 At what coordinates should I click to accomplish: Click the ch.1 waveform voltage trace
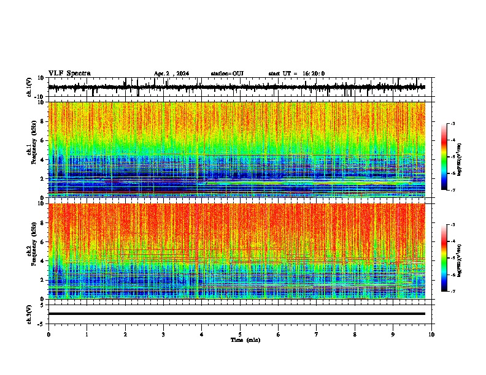(236, 87)
